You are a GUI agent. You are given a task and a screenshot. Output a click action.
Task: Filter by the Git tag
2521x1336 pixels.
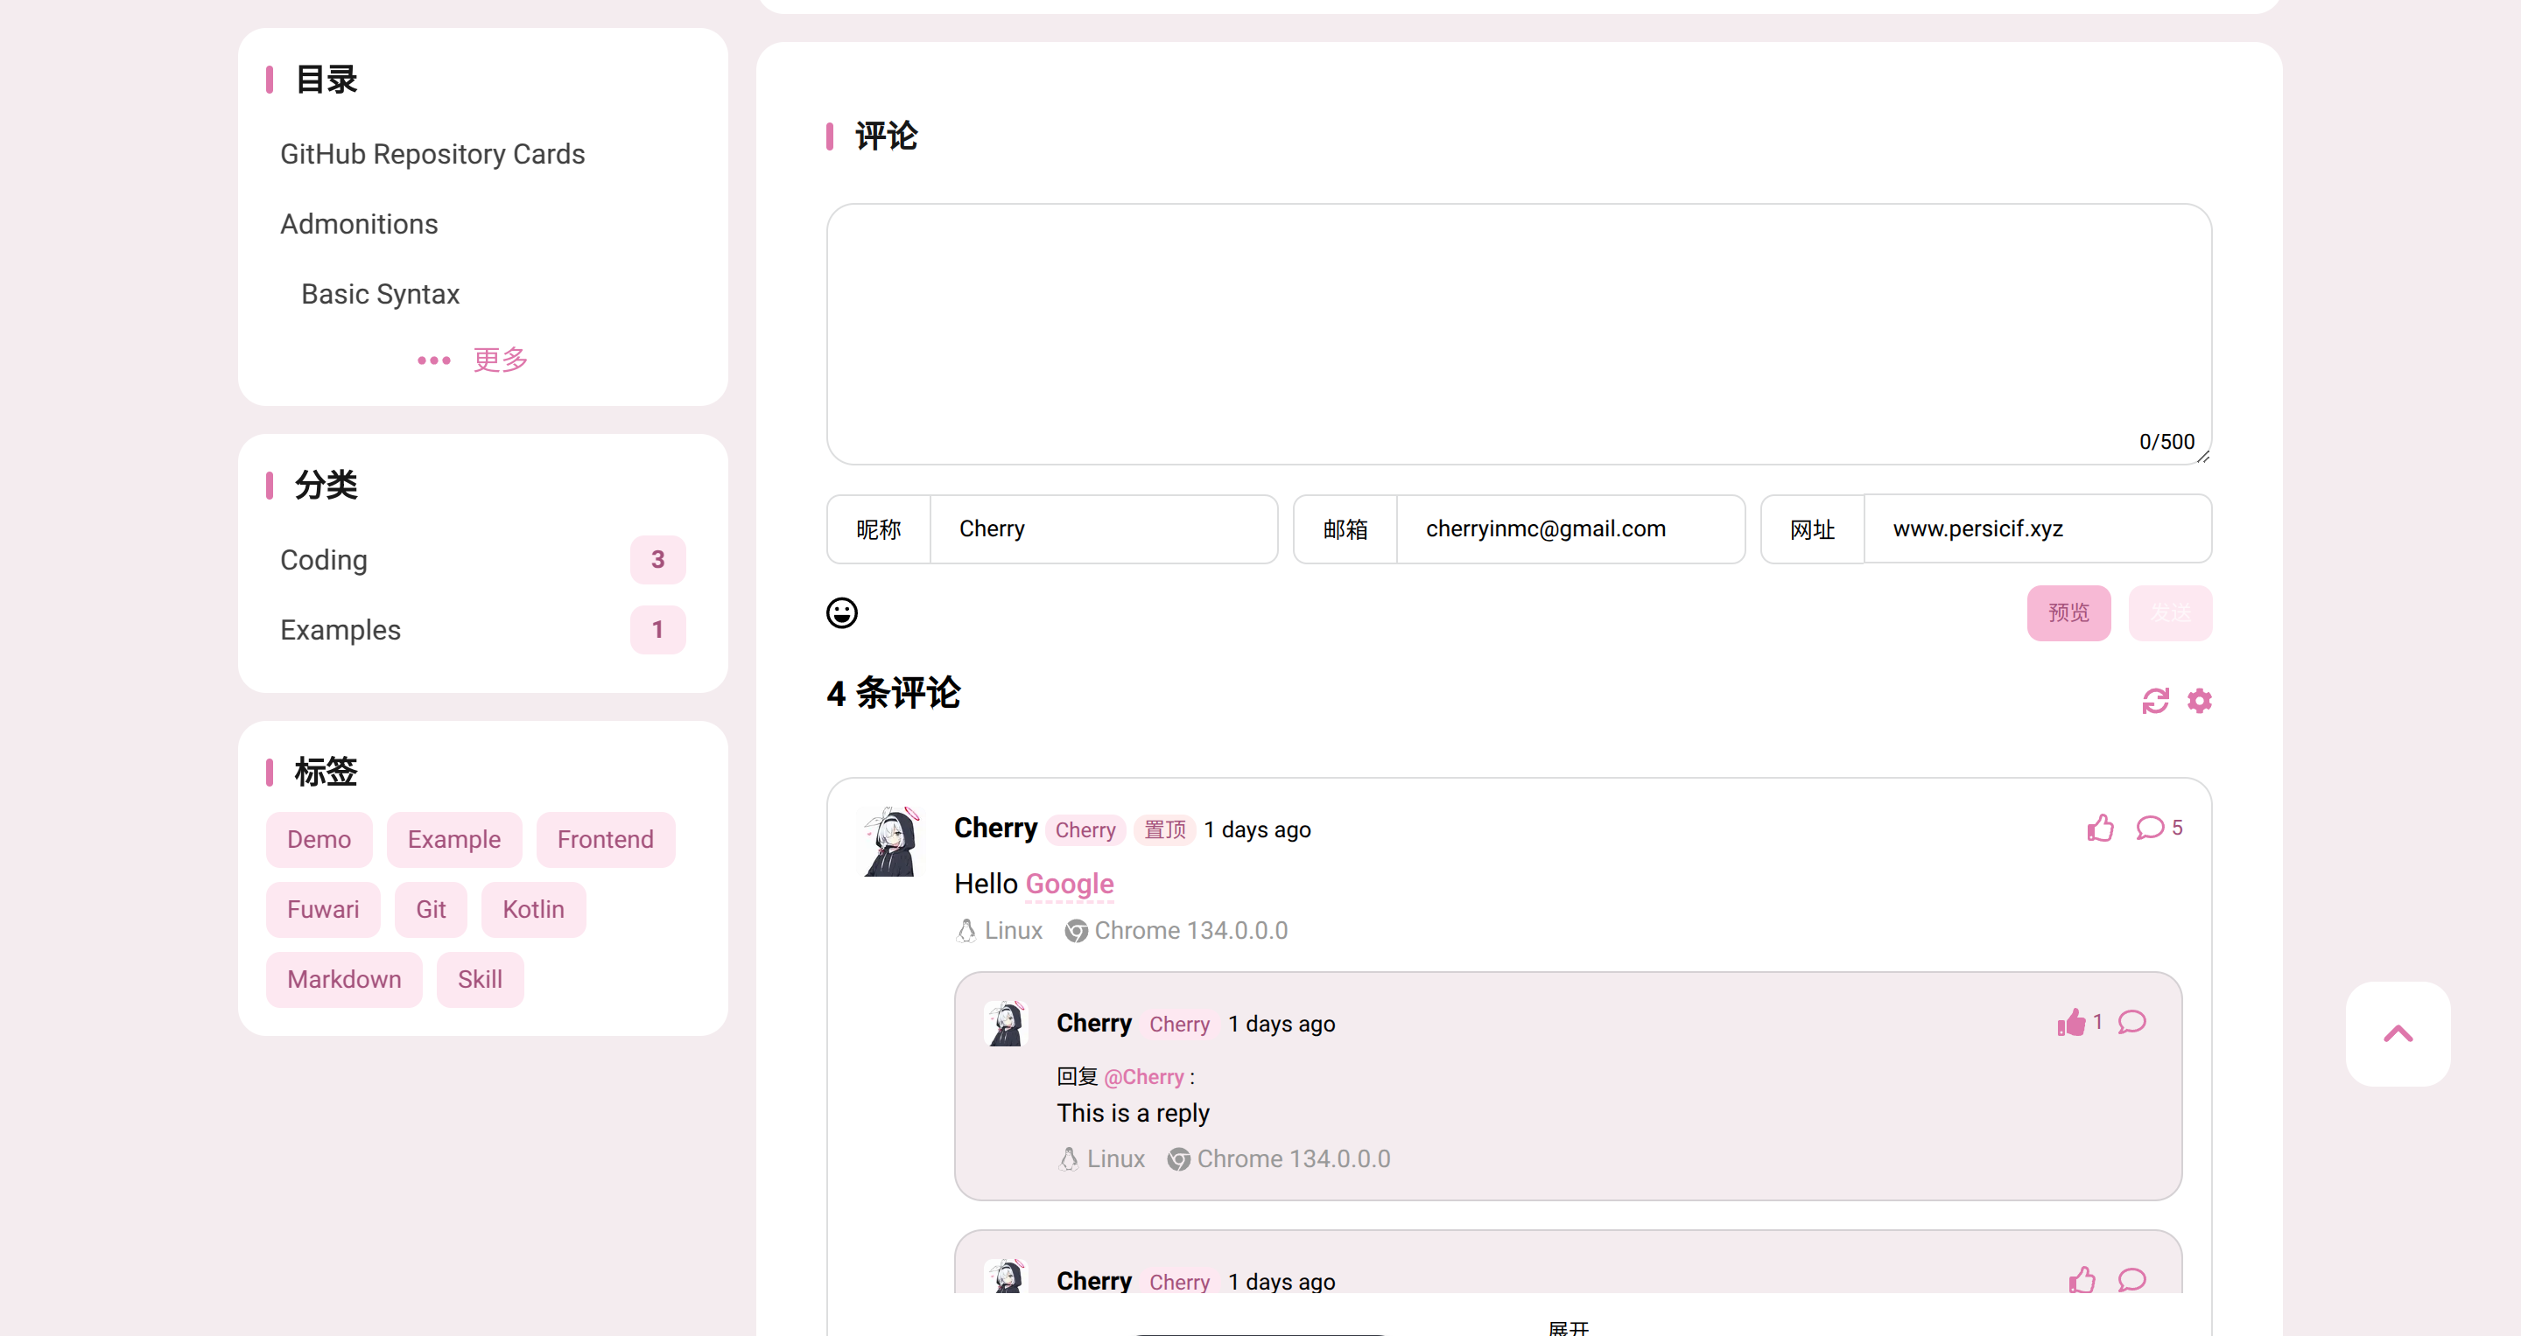click(x=431, y=910)
